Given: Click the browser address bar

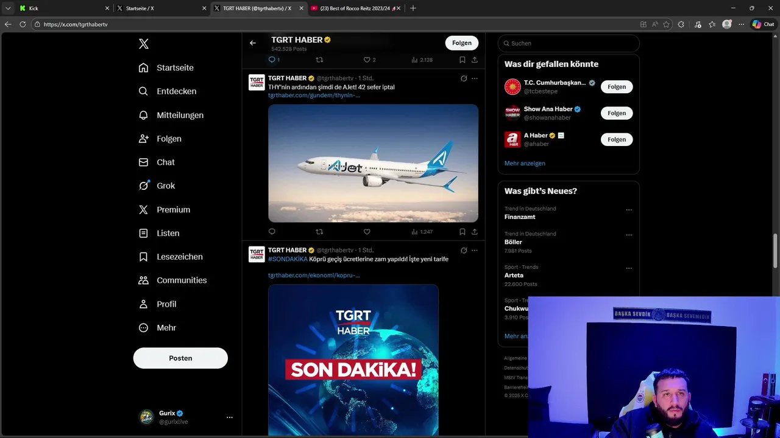Looking at the screenshot, I should pyautogui.click(x=335, y=24).
